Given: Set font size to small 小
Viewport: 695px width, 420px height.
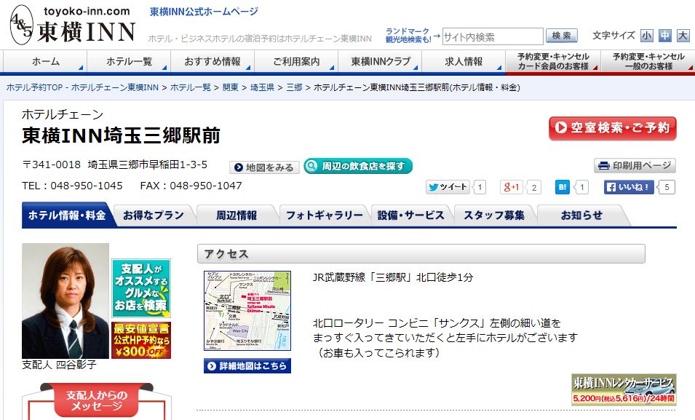Looking at the screenshot, I should [x=647, y=36].
